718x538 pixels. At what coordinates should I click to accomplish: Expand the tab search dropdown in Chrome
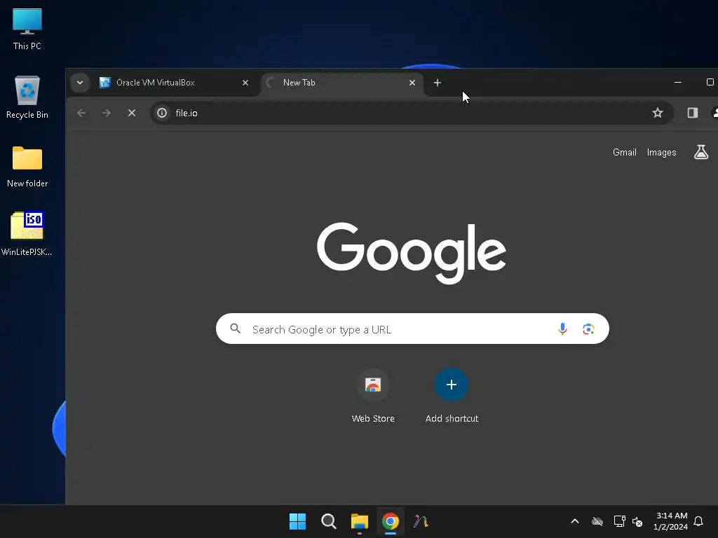coord(80,83)
